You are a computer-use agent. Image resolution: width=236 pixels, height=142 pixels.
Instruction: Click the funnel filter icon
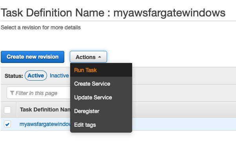[x=12, y=93]
